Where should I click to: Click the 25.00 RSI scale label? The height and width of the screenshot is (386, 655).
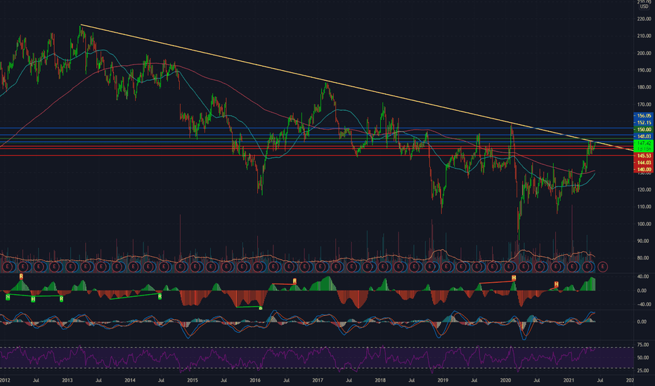click(x=643, y=370)
